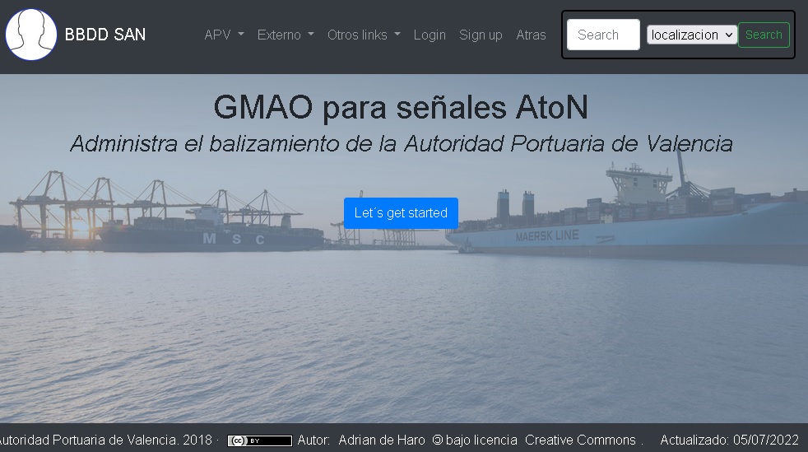
Task: Go to the Sign up page
Action: pos(481,35)
